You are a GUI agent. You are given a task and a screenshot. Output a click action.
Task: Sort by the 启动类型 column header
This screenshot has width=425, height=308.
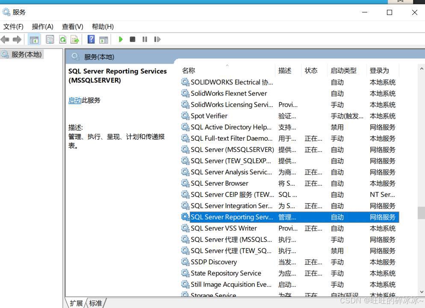343,71
